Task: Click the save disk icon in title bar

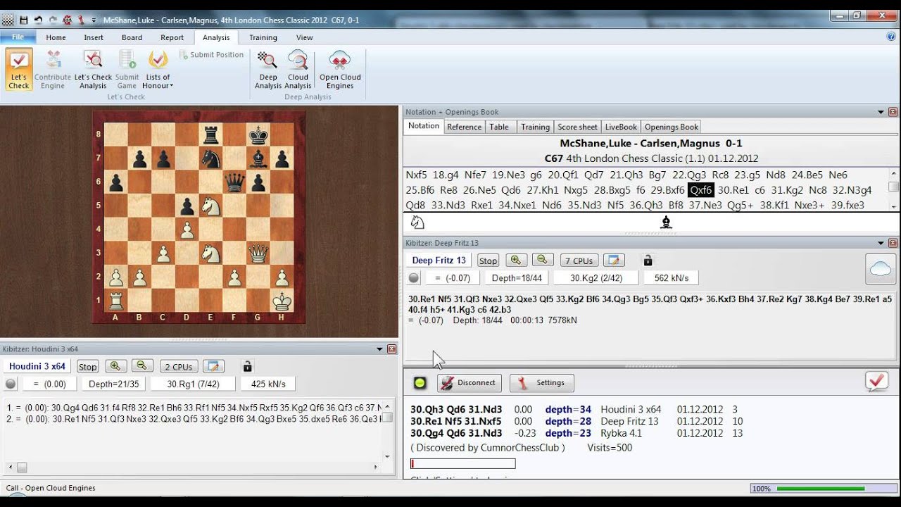Action: pos(23,20)
